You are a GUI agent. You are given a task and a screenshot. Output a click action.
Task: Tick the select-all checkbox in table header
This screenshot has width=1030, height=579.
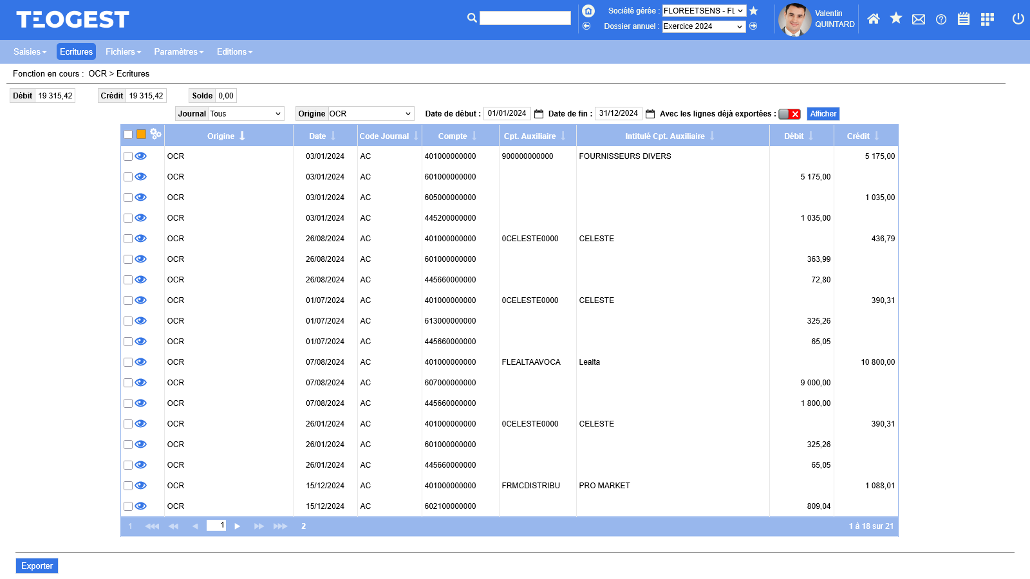(x=128, y=134)
